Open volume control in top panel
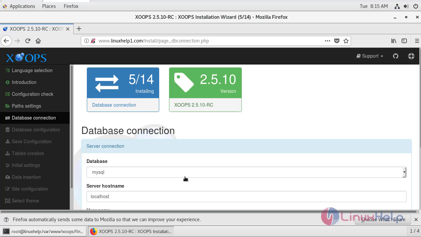The width and height of the screenshot is (421, 237). 406,6
